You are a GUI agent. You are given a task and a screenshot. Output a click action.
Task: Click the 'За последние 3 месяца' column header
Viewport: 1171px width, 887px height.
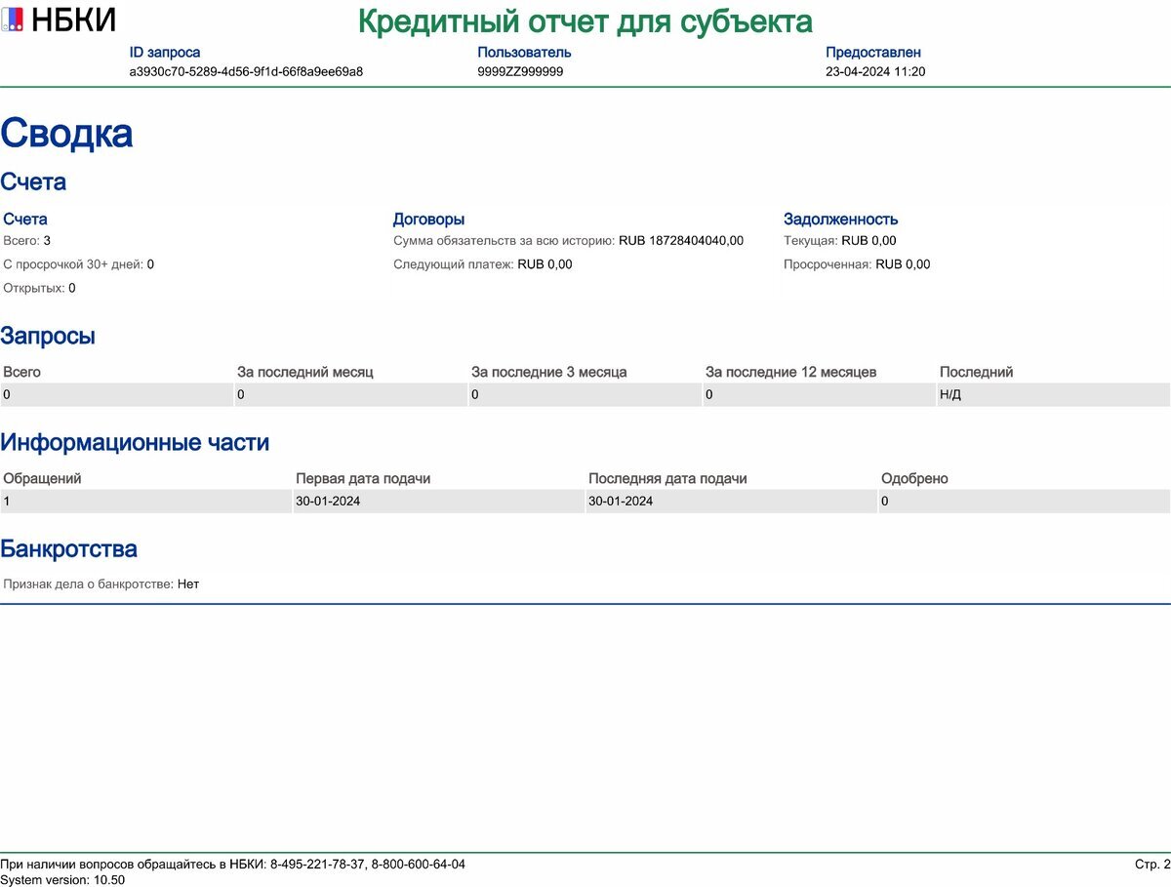(x=549, y=372)
